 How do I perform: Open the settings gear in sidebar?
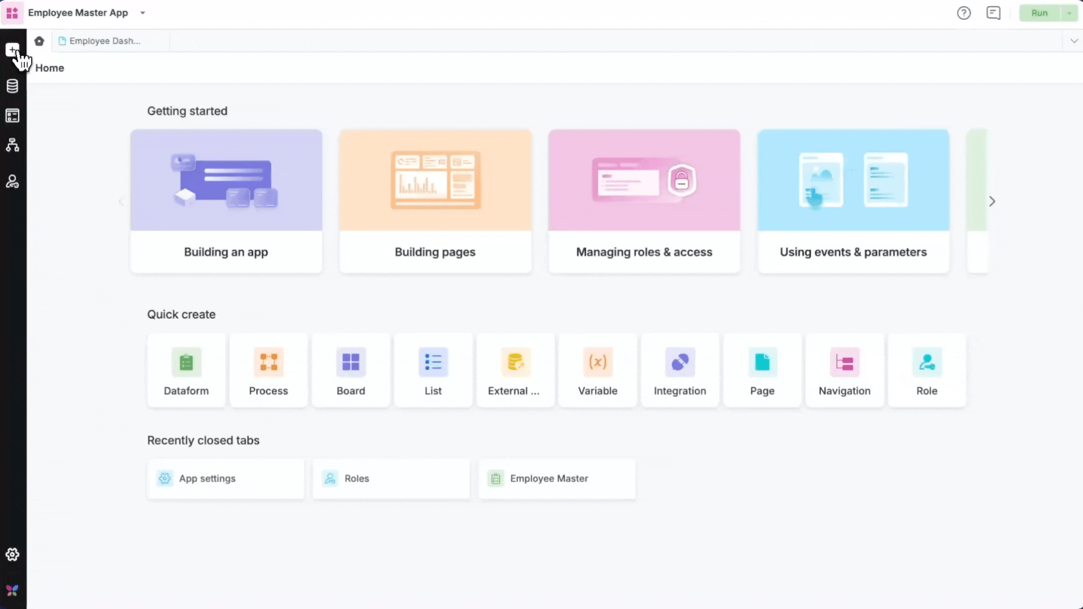point(12,554)
